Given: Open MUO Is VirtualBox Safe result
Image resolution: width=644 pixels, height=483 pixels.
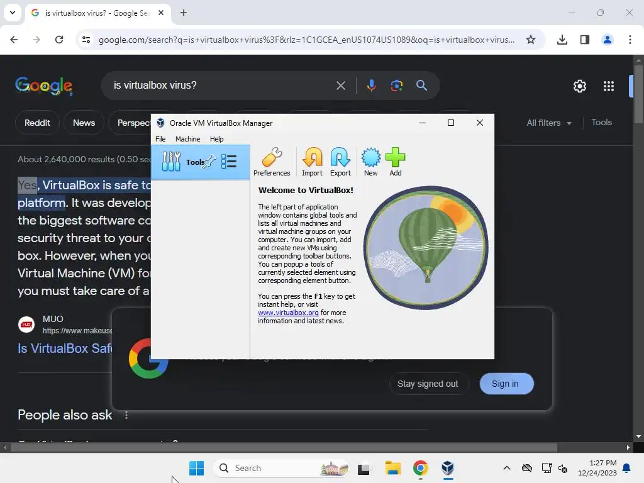Looking at the screenshot, I should point(65,348).
